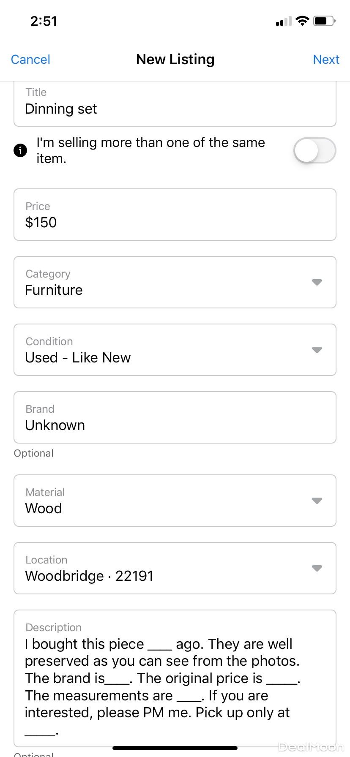Change the "Used - Like New" condition
Image resolution: width=350 pixels, height=757 pixels.
[x=78, y=358]
